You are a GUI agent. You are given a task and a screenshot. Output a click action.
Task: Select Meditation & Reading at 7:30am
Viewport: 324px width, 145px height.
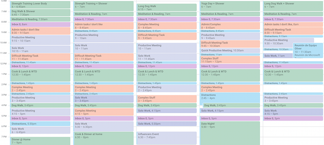point(40,19)
